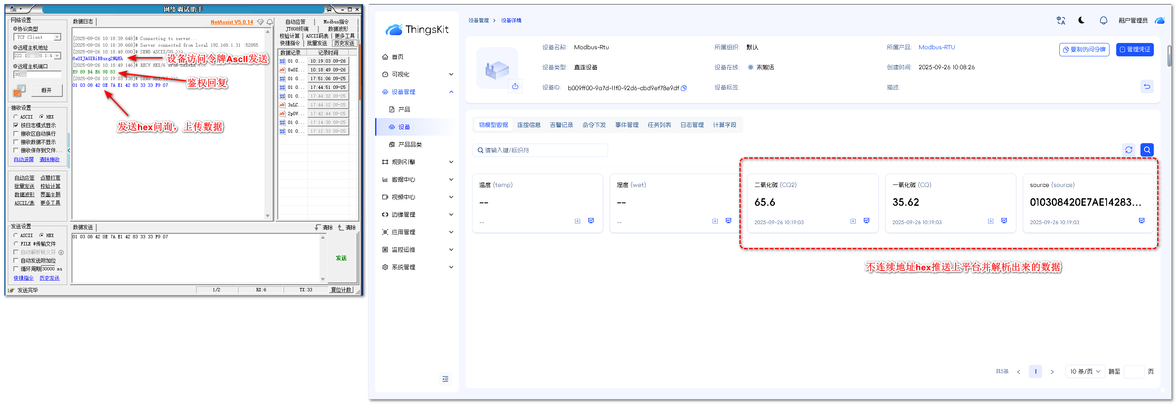The image size is (1176, 404).
Task: Toggle dark mode with the moon icon
Action: (x=1081, y=20)
